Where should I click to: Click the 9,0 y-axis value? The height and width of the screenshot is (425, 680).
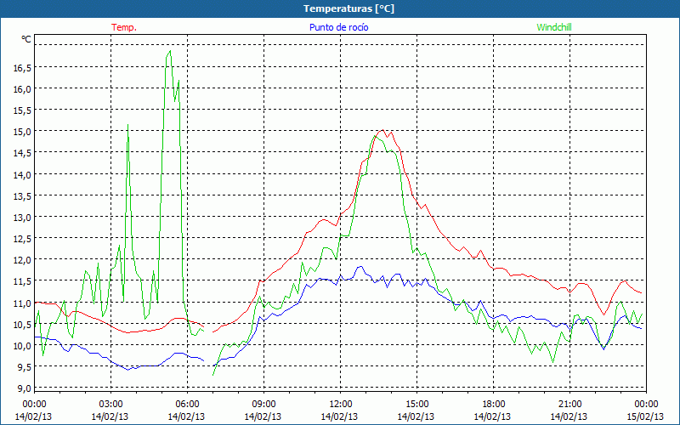[x=24, y=388]
